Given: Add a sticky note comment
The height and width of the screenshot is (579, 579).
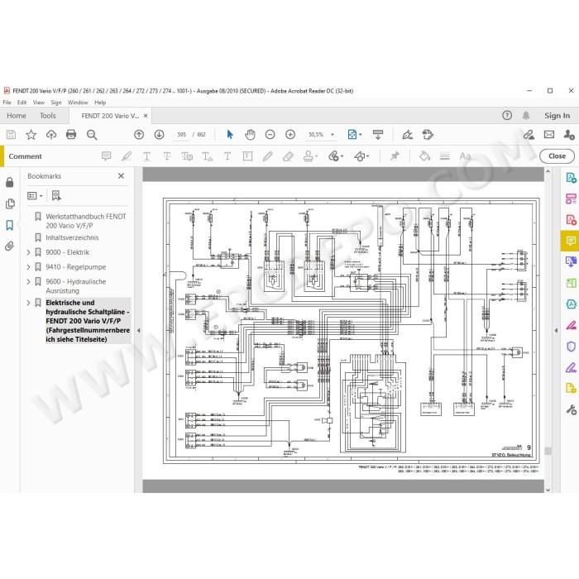Looking at the screenshot, I should tap(107, 156).
